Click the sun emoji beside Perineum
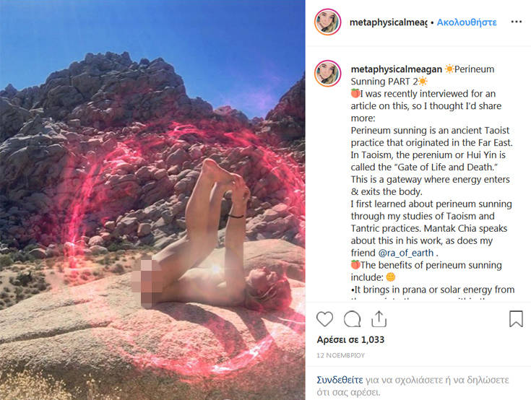Viewport: 531px width, 400px height. pos(449,69)
